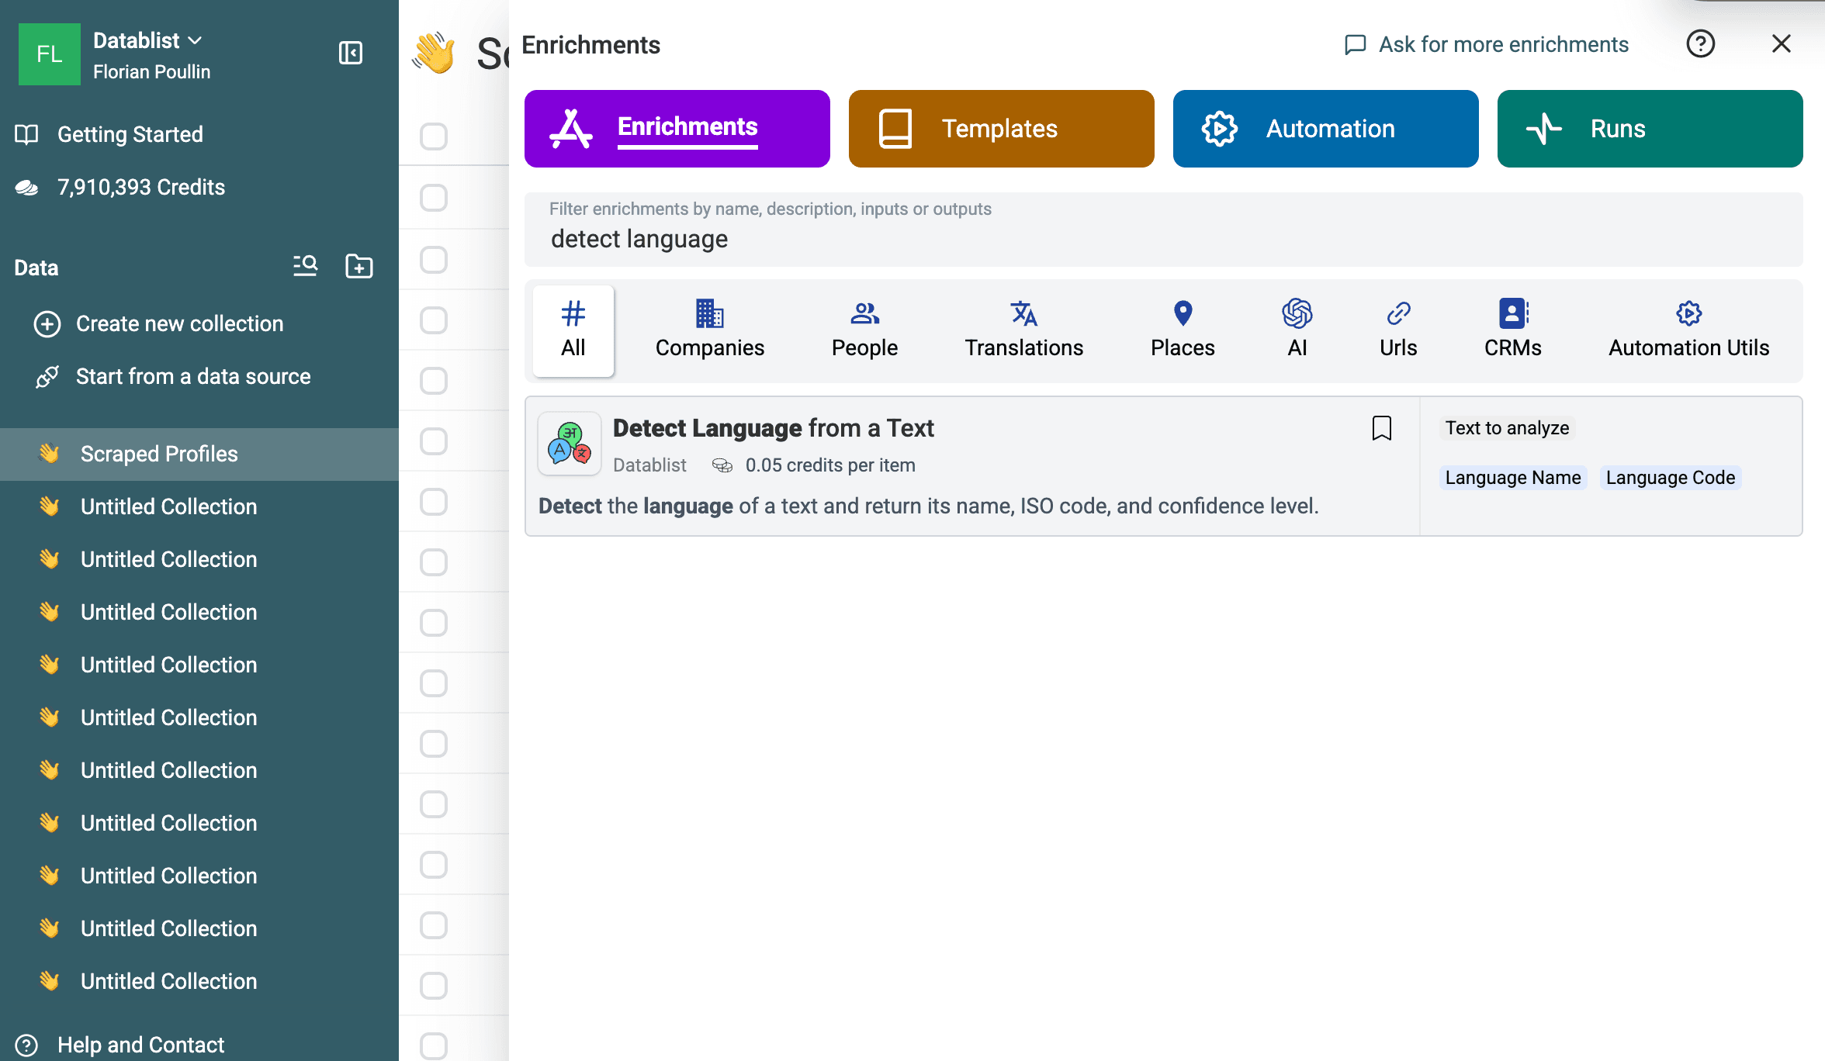Click the Scraped Profiles waving hand icon
Image resolution: width=1825 pixels, height=1061 pixels.
tap(50, 453)
